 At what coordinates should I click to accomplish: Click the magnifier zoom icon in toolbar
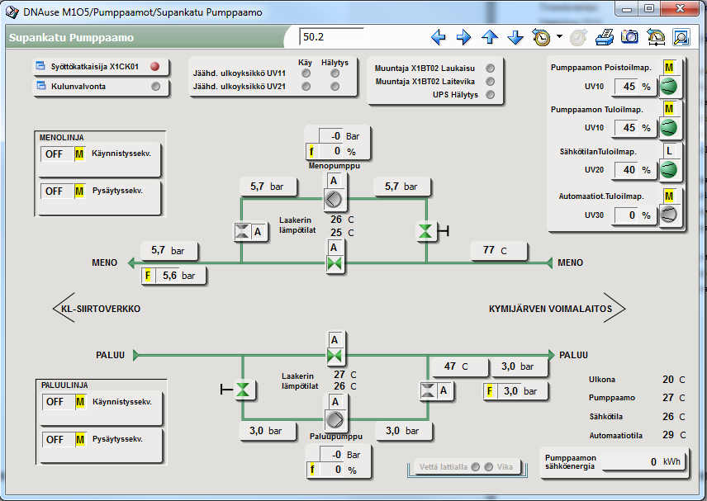681,37
